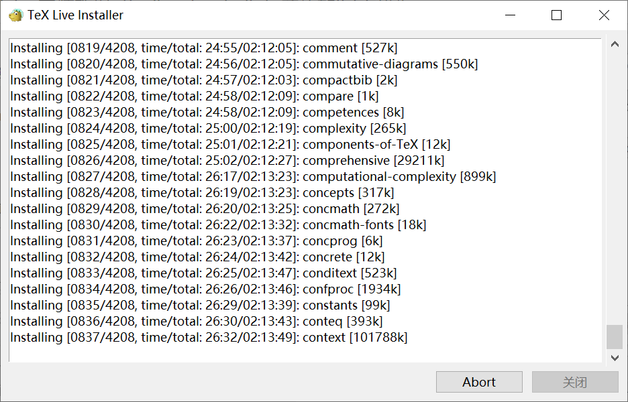Click the compactbib [2k] log line

pyautogui.click(x=204, y=80)
